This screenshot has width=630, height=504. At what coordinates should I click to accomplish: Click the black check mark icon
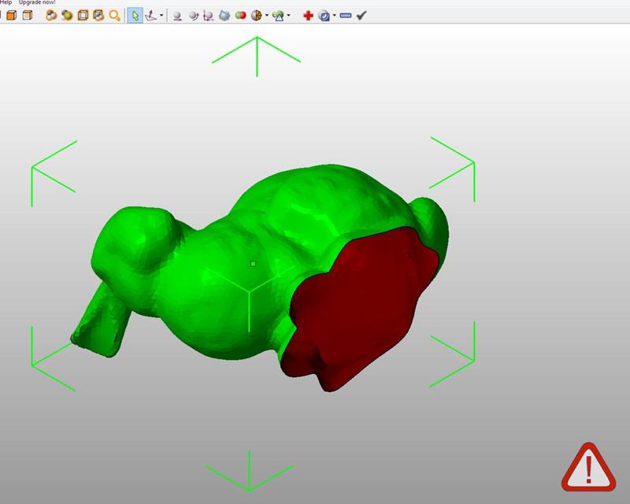pos(361,16)
